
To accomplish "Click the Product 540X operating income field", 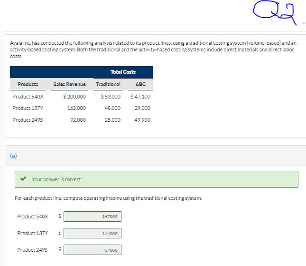I will [x=93, y=217].
